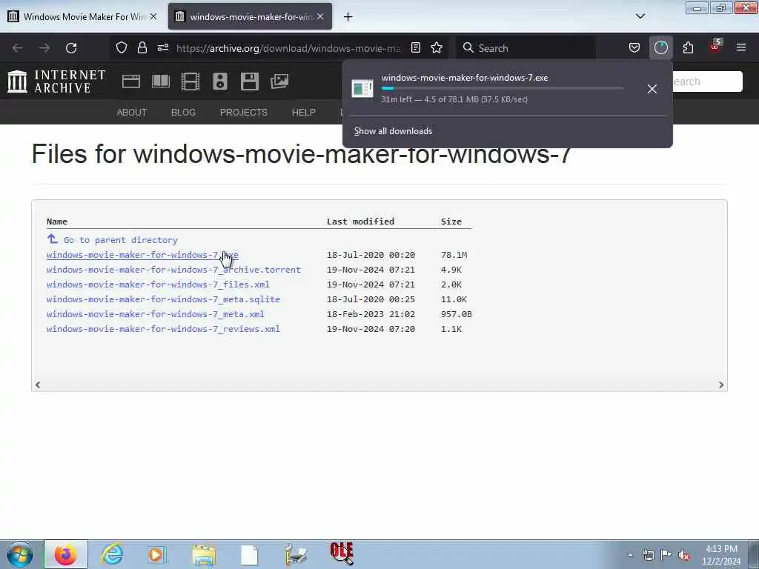
Task: Launch Internet Explorer from taskbar
Action: 112,554
